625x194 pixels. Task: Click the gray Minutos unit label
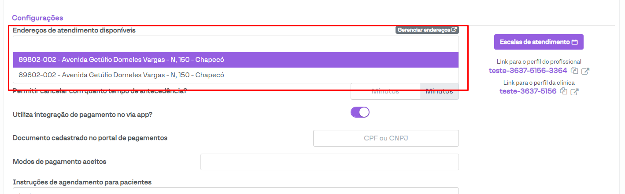(x=439, y=92)
